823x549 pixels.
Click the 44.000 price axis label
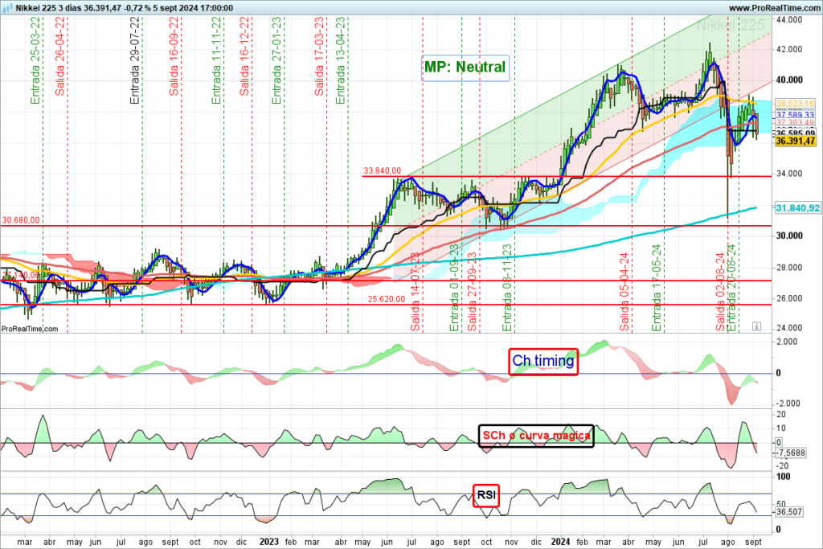(x=789, y=20)
